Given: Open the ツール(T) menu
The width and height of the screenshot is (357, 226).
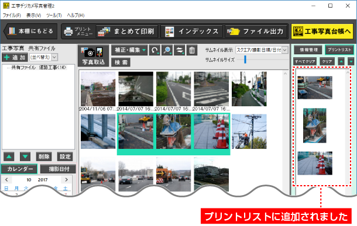Looking at the screenshot, I should [54, 15].
